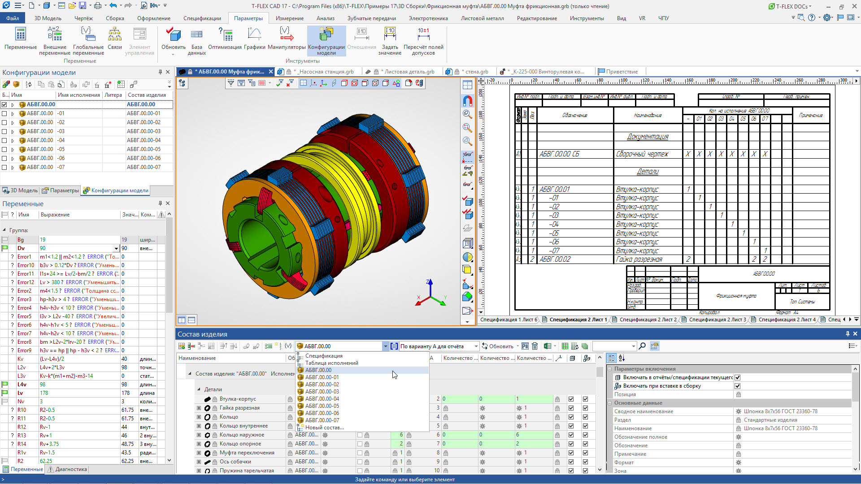The image size is (861, 484).
Task: Toggle Включать при вставке в сборку checkbox
Action: tap(738, 386)
